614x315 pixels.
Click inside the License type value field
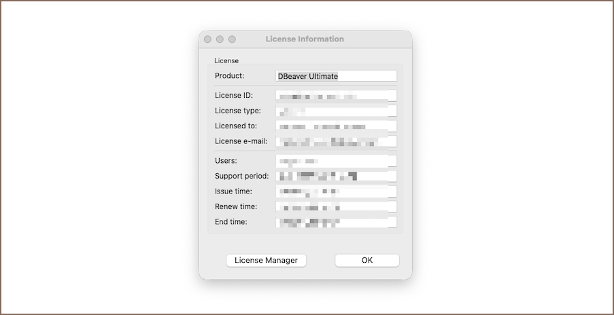[336, 111]
